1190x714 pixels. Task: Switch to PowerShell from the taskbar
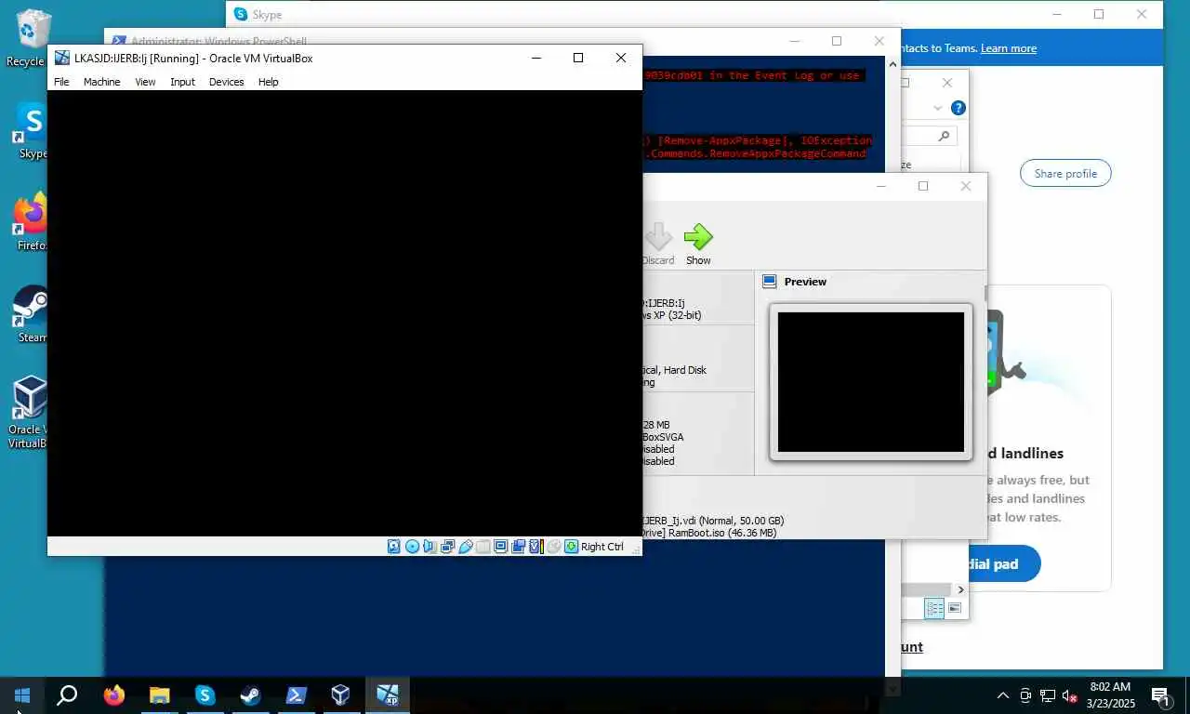[x=296, y=694]
